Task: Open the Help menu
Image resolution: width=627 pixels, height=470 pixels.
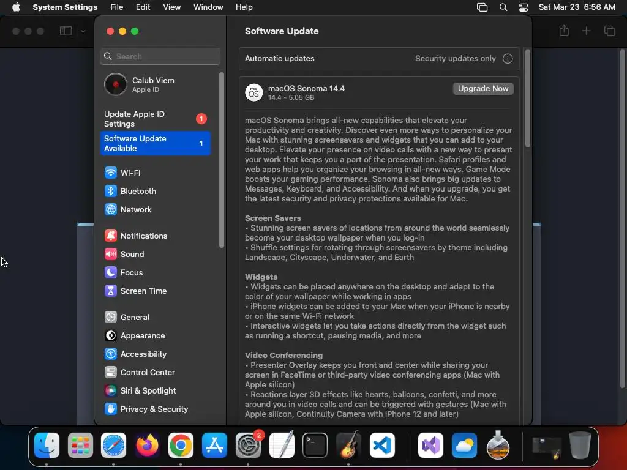Action: 244,7
